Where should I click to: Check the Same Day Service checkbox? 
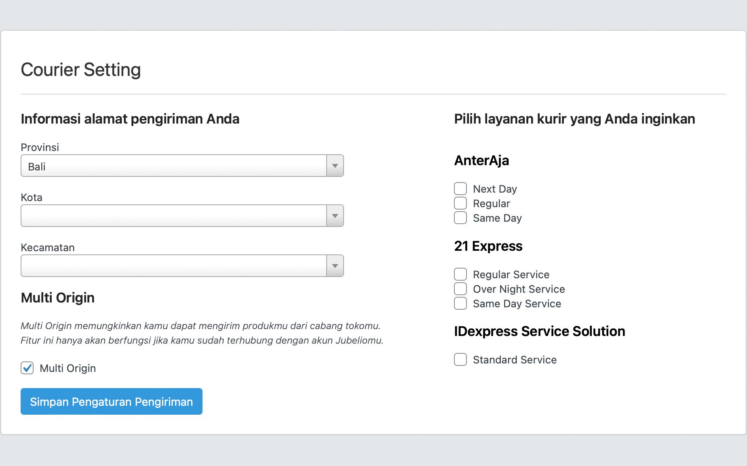tap(460, 303)
